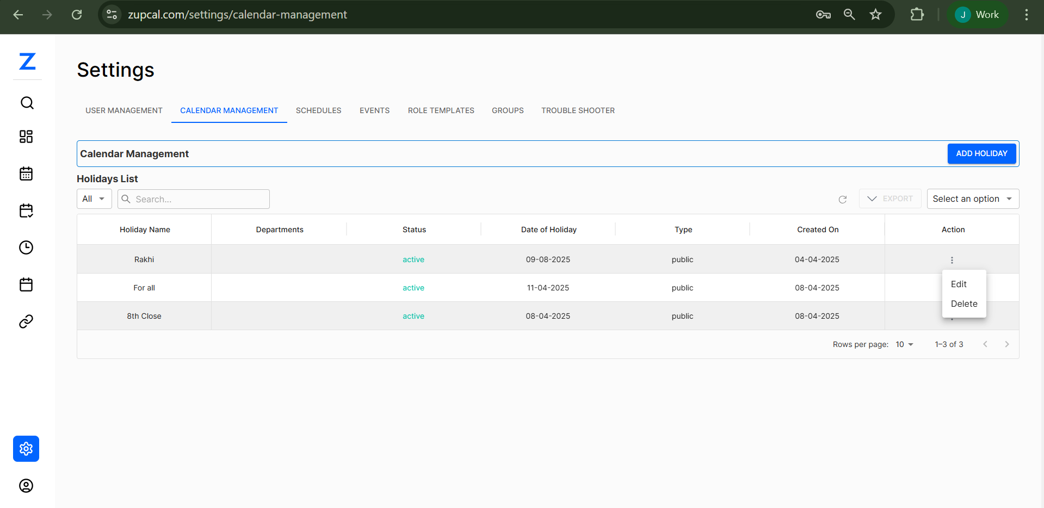Screen dimensions: 1044x508
Task: Open the calendar-with-check icon in sidebar
Action: 26,211
